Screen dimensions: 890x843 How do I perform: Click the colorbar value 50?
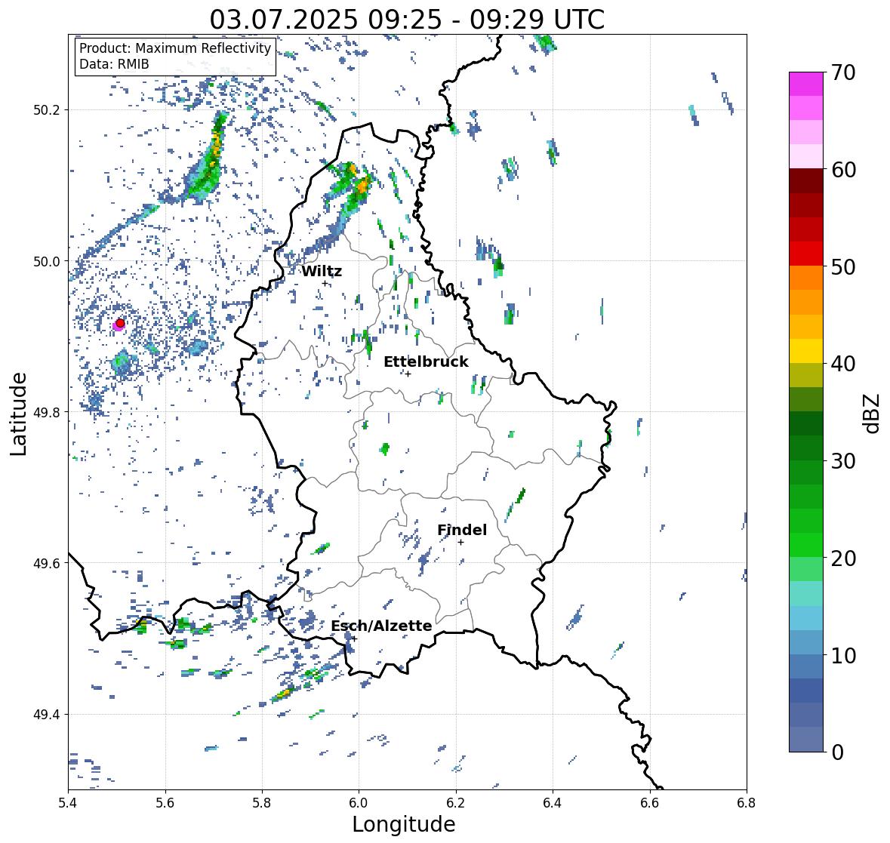click(x=843, y=266)
